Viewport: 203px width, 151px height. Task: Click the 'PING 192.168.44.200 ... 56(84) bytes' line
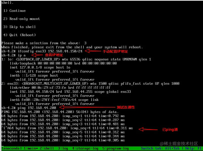tap(60, 112)
